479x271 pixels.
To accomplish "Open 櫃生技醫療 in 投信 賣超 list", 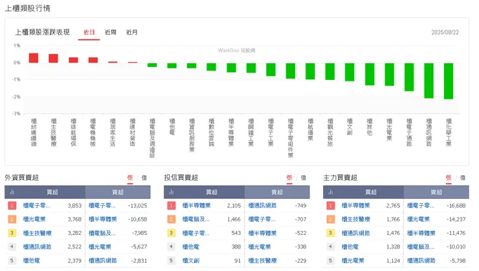I will pyautogui.click(x=262, y=261).
